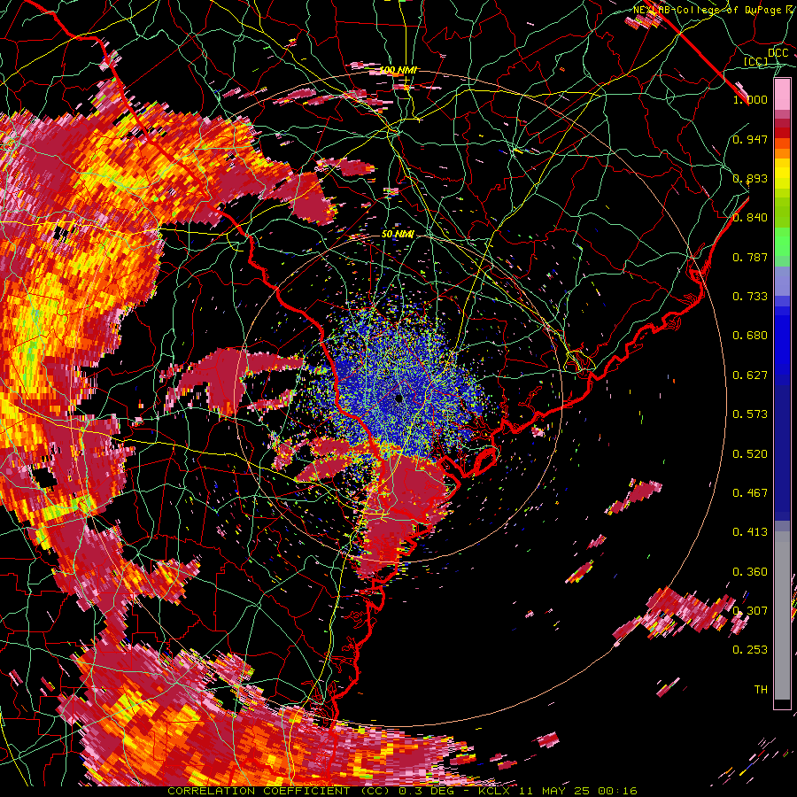Click the NEXLAB-College of DuPage header text
Viewport: 797px width, 797px height.
coord(715,10)
